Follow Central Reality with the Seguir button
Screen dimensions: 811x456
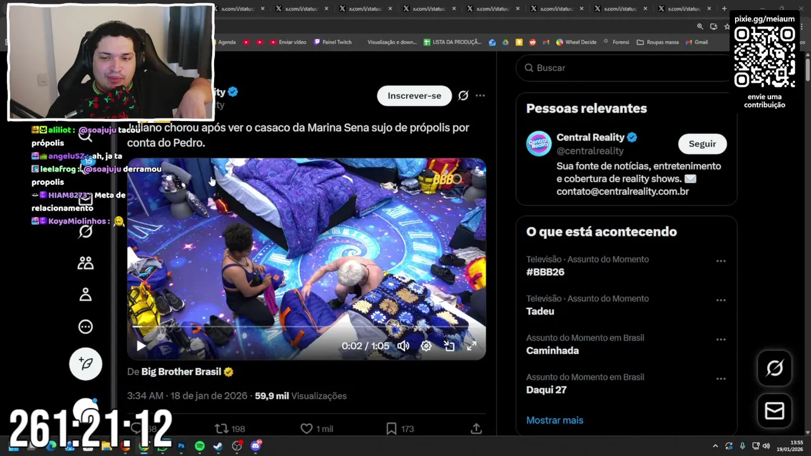(x=702, y=144)
